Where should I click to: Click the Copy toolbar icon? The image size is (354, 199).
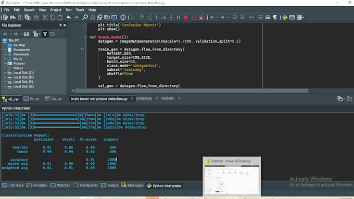pos(53,17)
